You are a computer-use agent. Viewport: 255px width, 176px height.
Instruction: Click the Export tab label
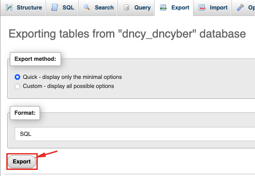pos(180,7)
